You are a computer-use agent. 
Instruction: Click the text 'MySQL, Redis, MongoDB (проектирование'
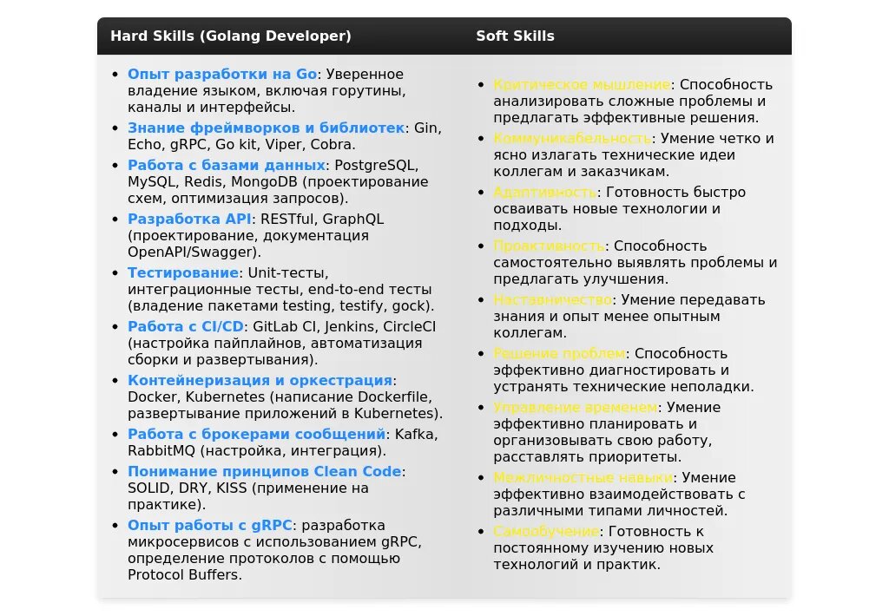tap(278, 182)
